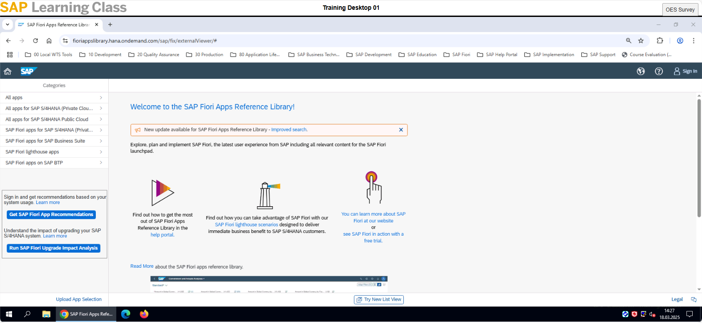Open the Improved search link
This screenshot has height=323, width=702.
(289, 130)
